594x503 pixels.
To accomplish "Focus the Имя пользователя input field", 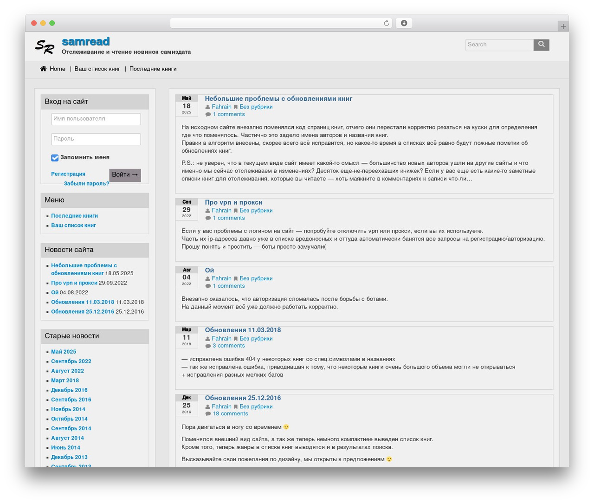I will [96, 119].
